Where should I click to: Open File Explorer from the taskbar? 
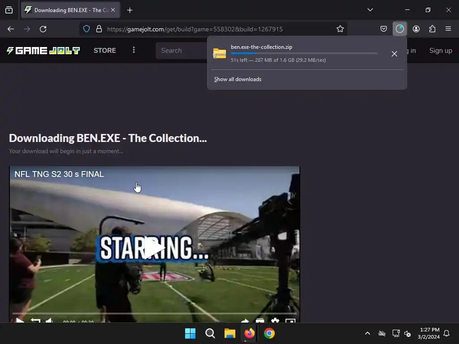point(230,333)
